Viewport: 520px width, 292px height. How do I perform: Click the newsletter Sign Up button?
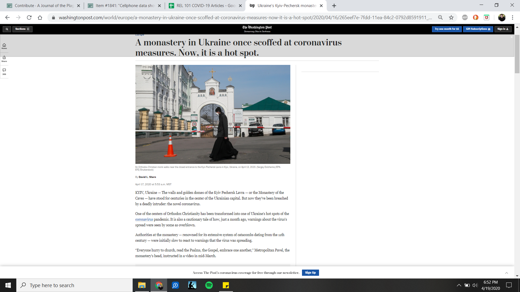pos(310,273)
